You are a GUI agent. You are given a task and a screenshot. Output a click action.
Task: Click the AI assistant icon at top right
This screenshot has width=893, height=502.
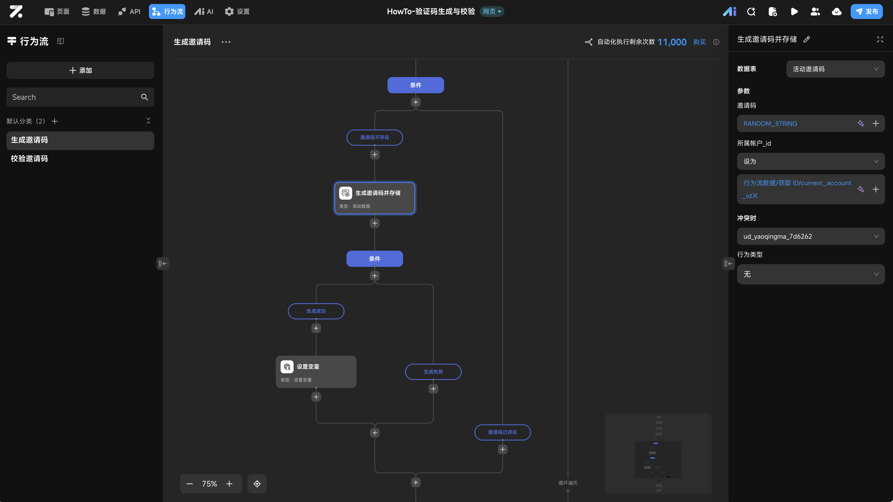coord(729,12)
